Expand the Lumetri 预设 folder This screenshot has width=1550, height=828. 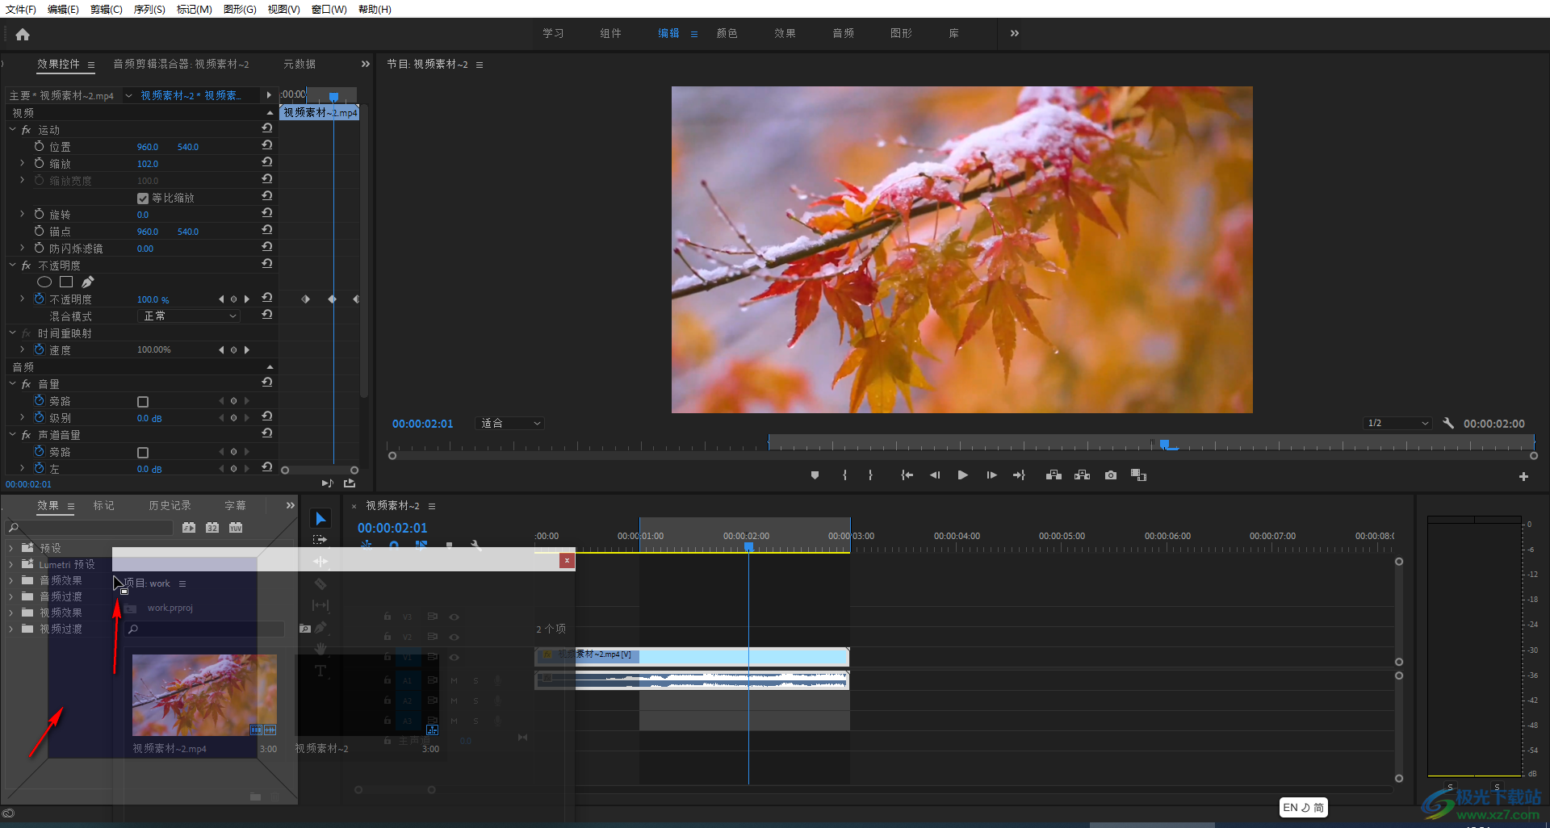pyautogui.click(x=10, y=564)
